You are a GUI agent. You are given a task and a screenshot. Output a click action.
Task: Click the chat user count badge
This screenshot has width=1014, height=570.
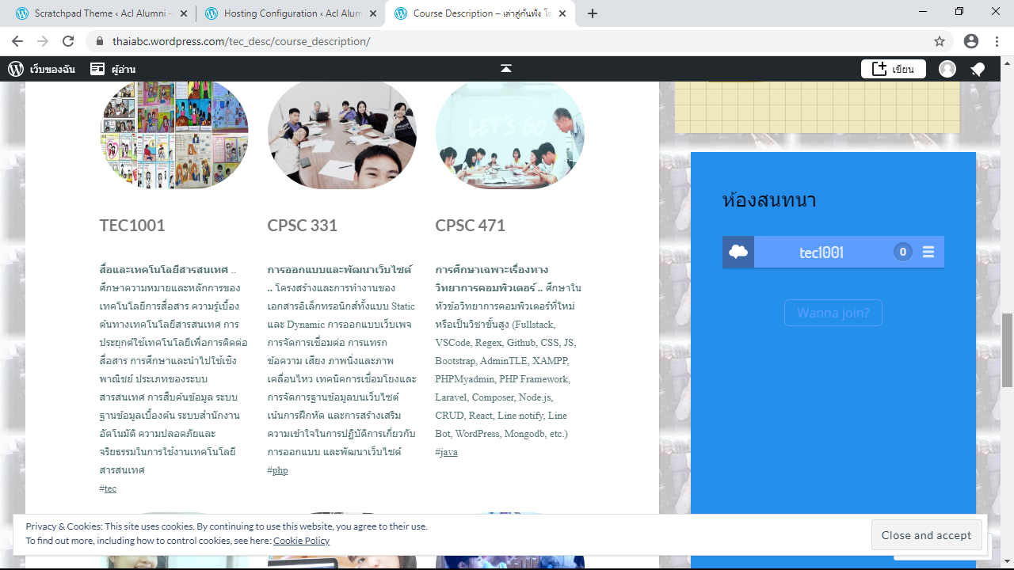pyautogui.click(x=902, y=252)
